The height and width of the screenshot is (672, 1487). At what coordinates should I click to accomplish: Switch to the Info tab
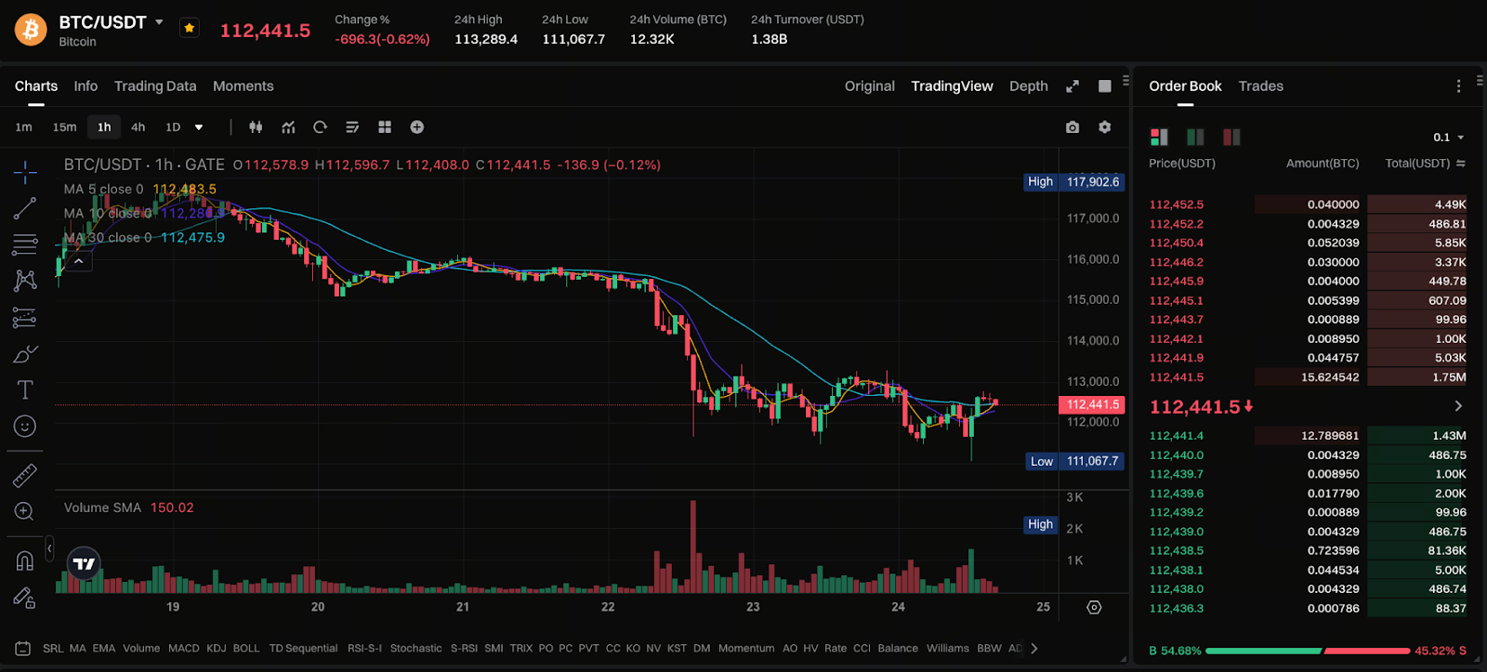pos(86,86)
